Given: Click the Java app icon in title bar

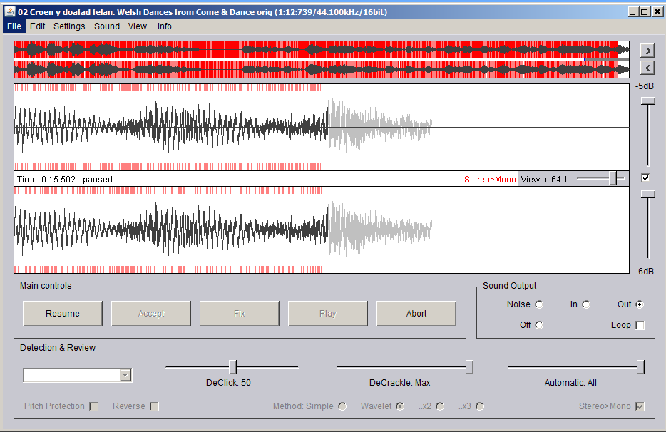Looking at the screenshot, I should tap(10, 12).
